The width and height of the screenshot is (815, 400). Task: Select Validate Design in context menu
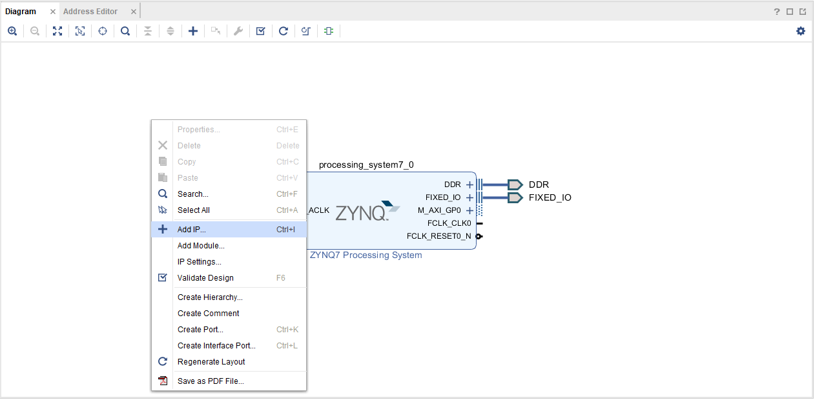[205, 278]
